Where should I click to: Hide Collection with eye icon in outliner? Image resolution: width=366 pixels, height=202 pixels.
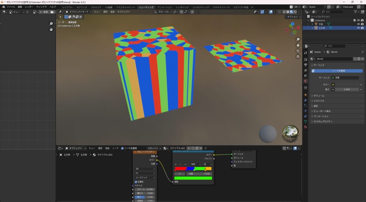358,20
